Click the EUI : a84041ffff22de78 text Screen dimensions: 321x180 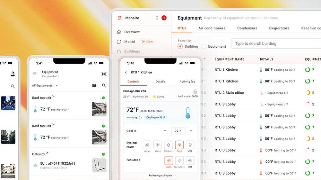58,163
